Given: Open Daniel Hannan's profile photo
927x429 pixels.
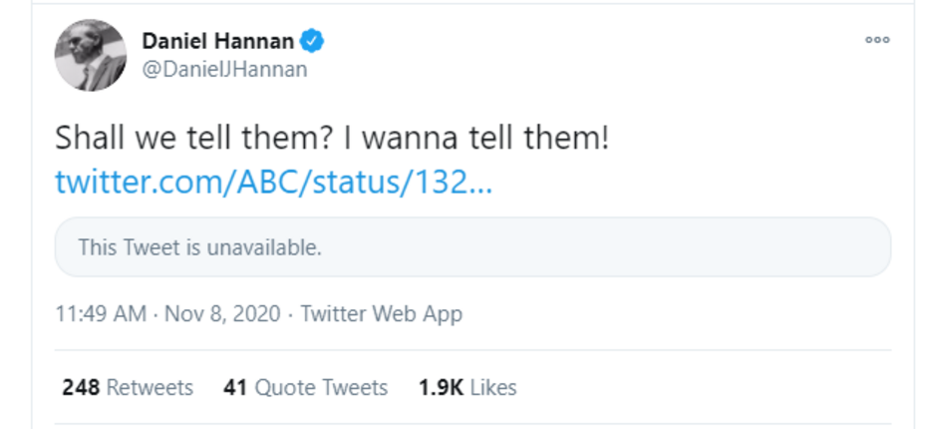Looking at the screenshot, I should (x=90, y=55).
